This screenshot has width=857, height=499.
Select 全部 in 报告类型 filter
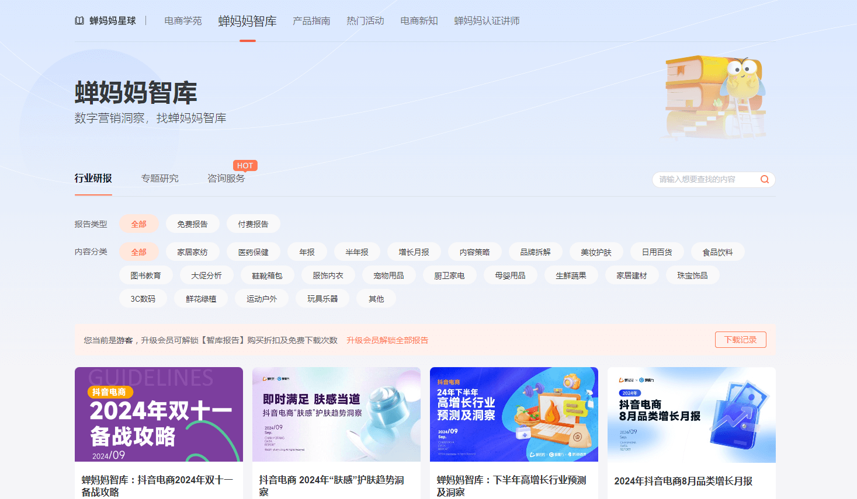point(139,224)
